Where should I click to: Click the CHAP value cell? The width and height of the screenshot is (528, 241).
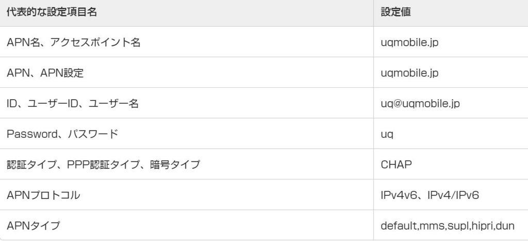pyautogui.click(x=396, y=164)
